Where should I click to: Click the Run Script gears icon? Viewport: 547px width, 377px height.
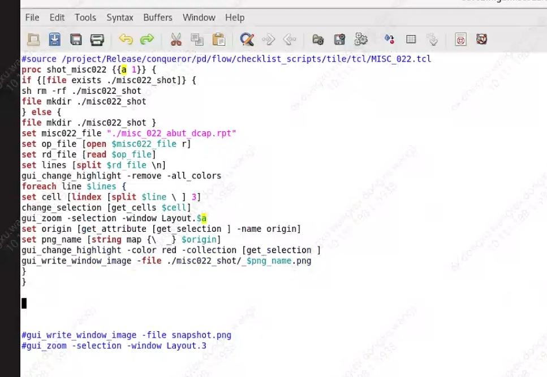pyautogui.click(x=361, y=40)
